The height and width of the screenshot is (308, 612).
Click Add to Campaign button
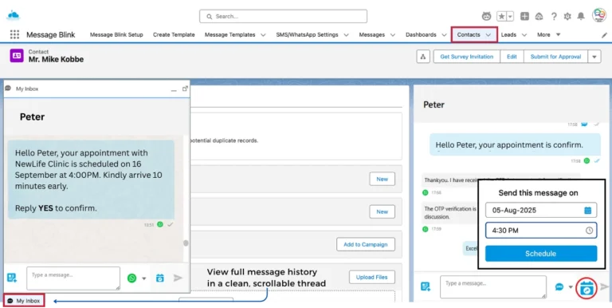pos(365,244)
